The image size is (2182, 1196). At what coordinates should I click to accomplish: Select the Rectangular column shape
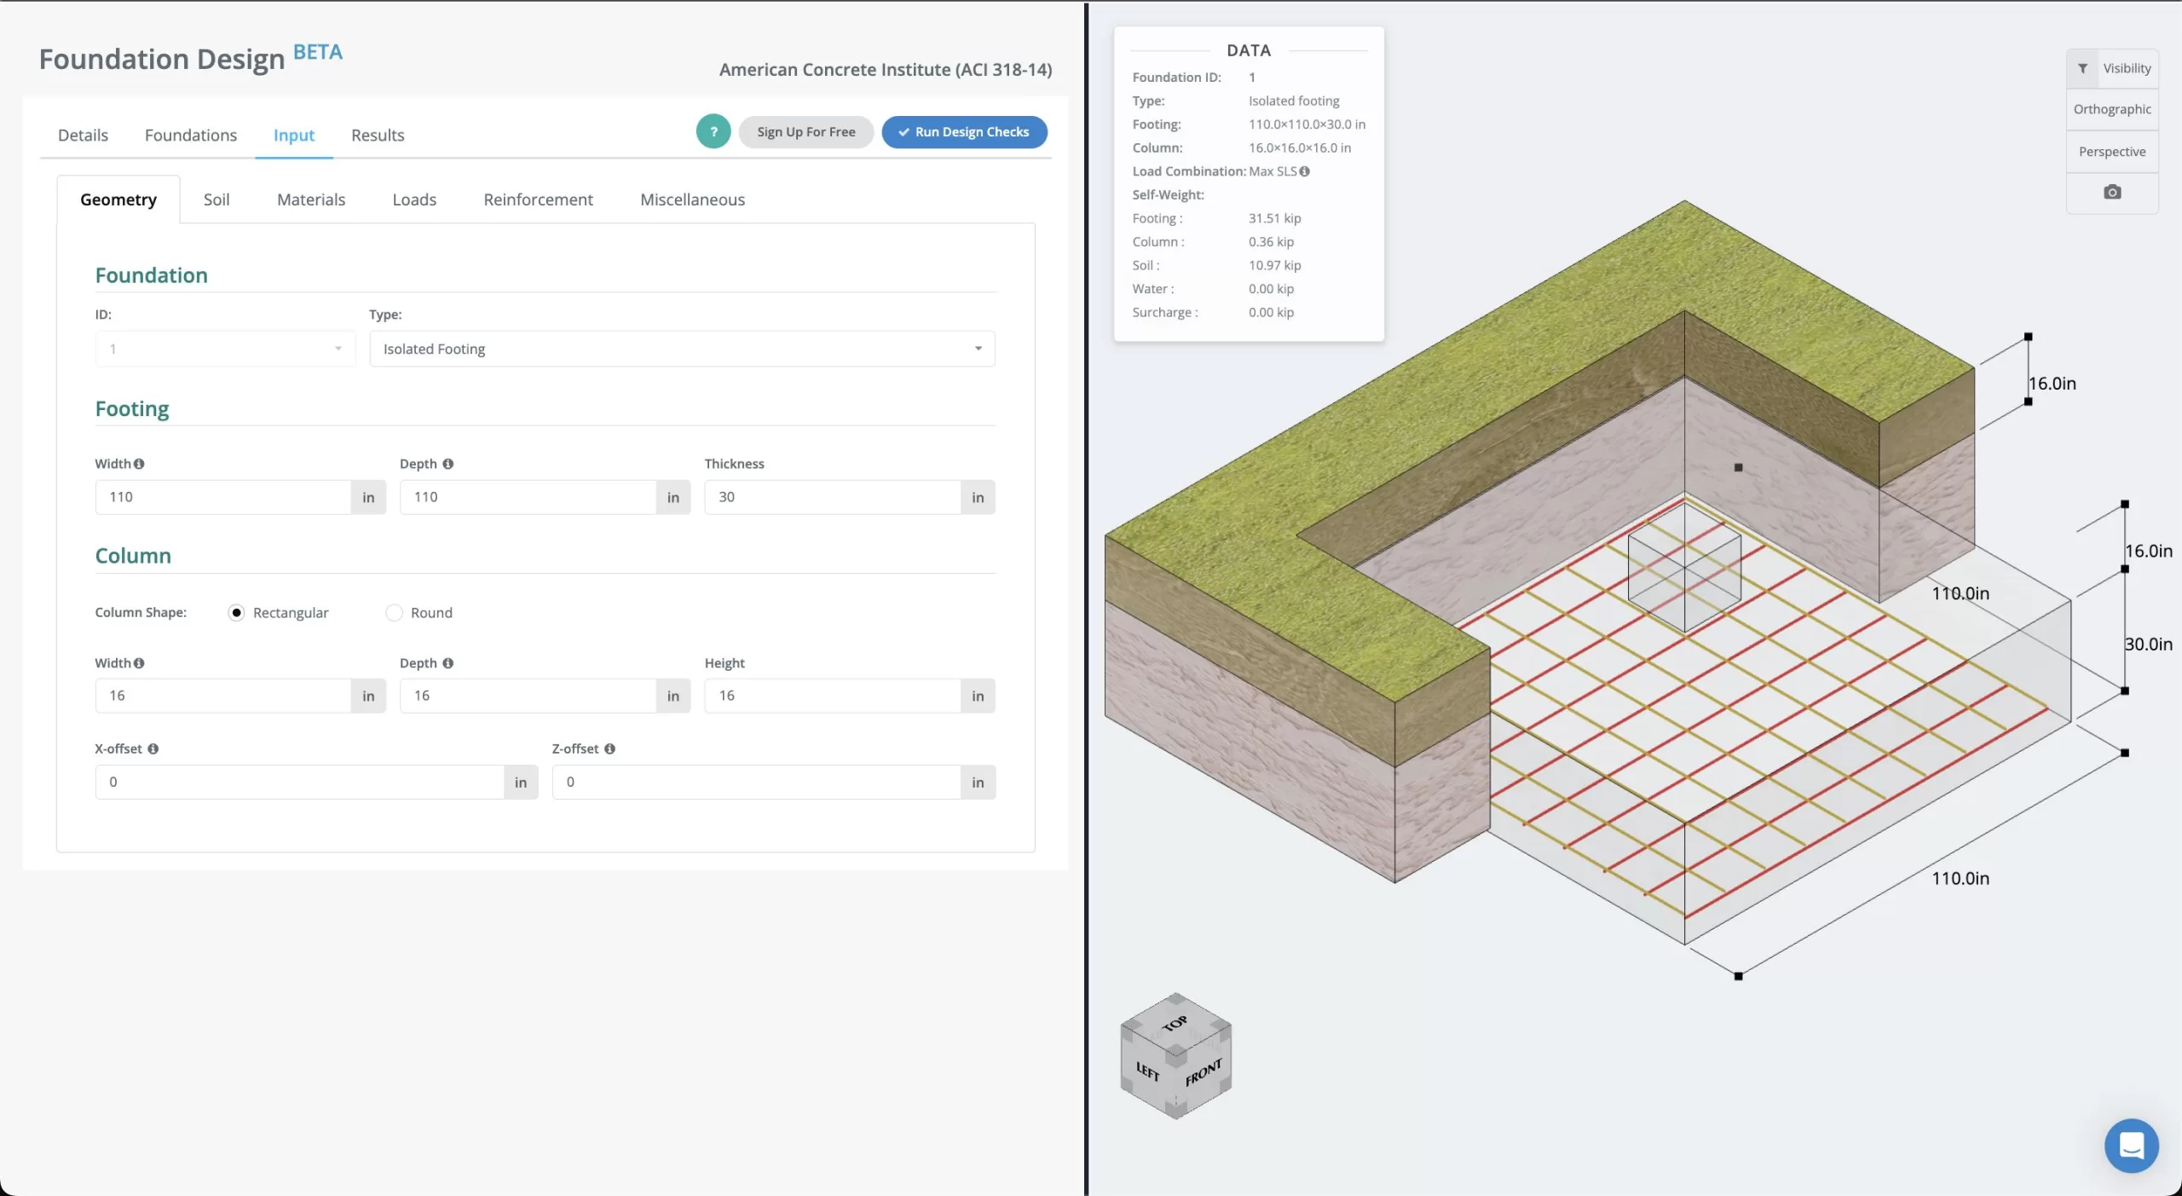pos(237,613)
